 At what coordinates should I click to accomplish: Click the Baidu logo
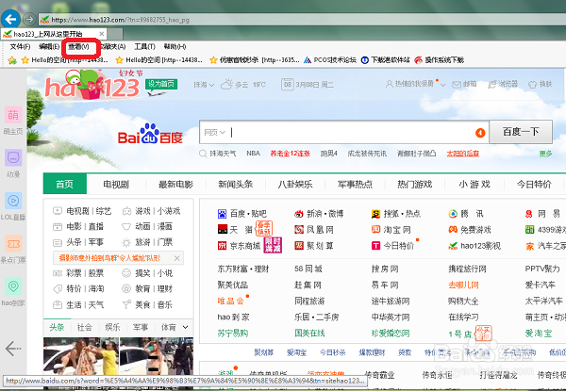point(150,134)
